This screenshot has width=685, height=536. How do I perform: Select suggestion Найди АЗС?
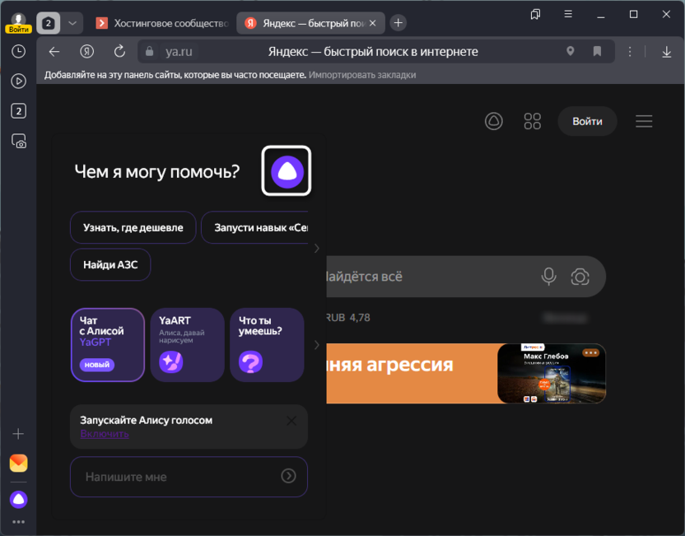pos(110,265)
